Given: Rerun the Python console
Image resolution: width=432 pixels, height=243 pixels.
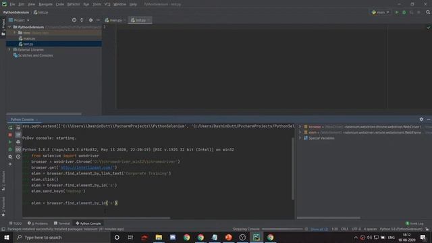Looking at the screenshot, I should [10, 128].
